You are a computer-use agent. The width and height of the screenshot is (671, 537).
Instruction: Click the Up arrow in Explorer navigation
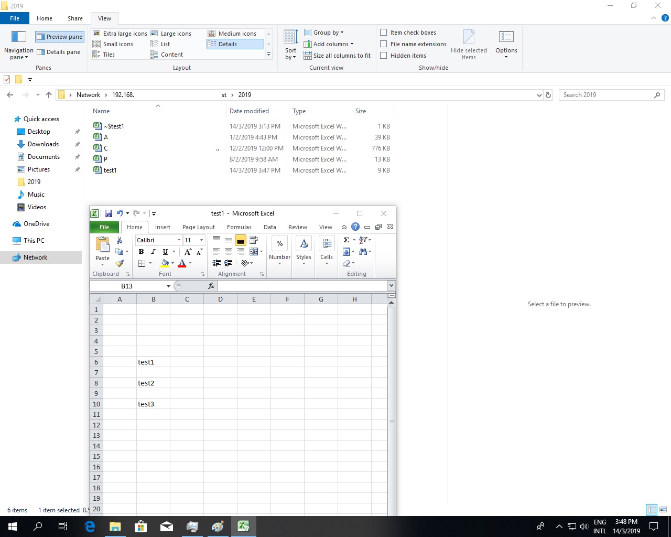pyautogui.click(x=49, y=95)
